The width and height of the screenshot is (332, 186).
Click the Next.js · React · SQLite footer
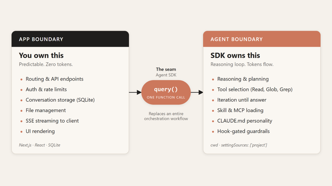pyautogui.click(x=39, y=145)
